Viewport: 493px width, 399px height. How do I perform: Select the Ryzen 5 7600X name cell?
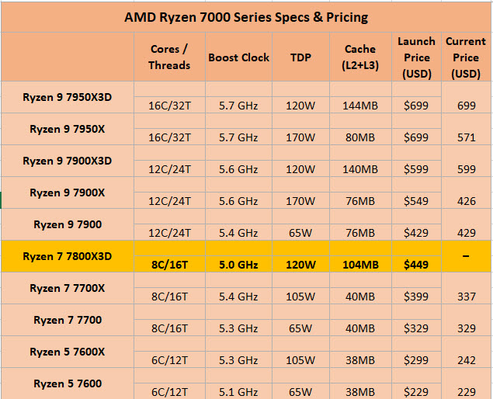tap(67, 352)
